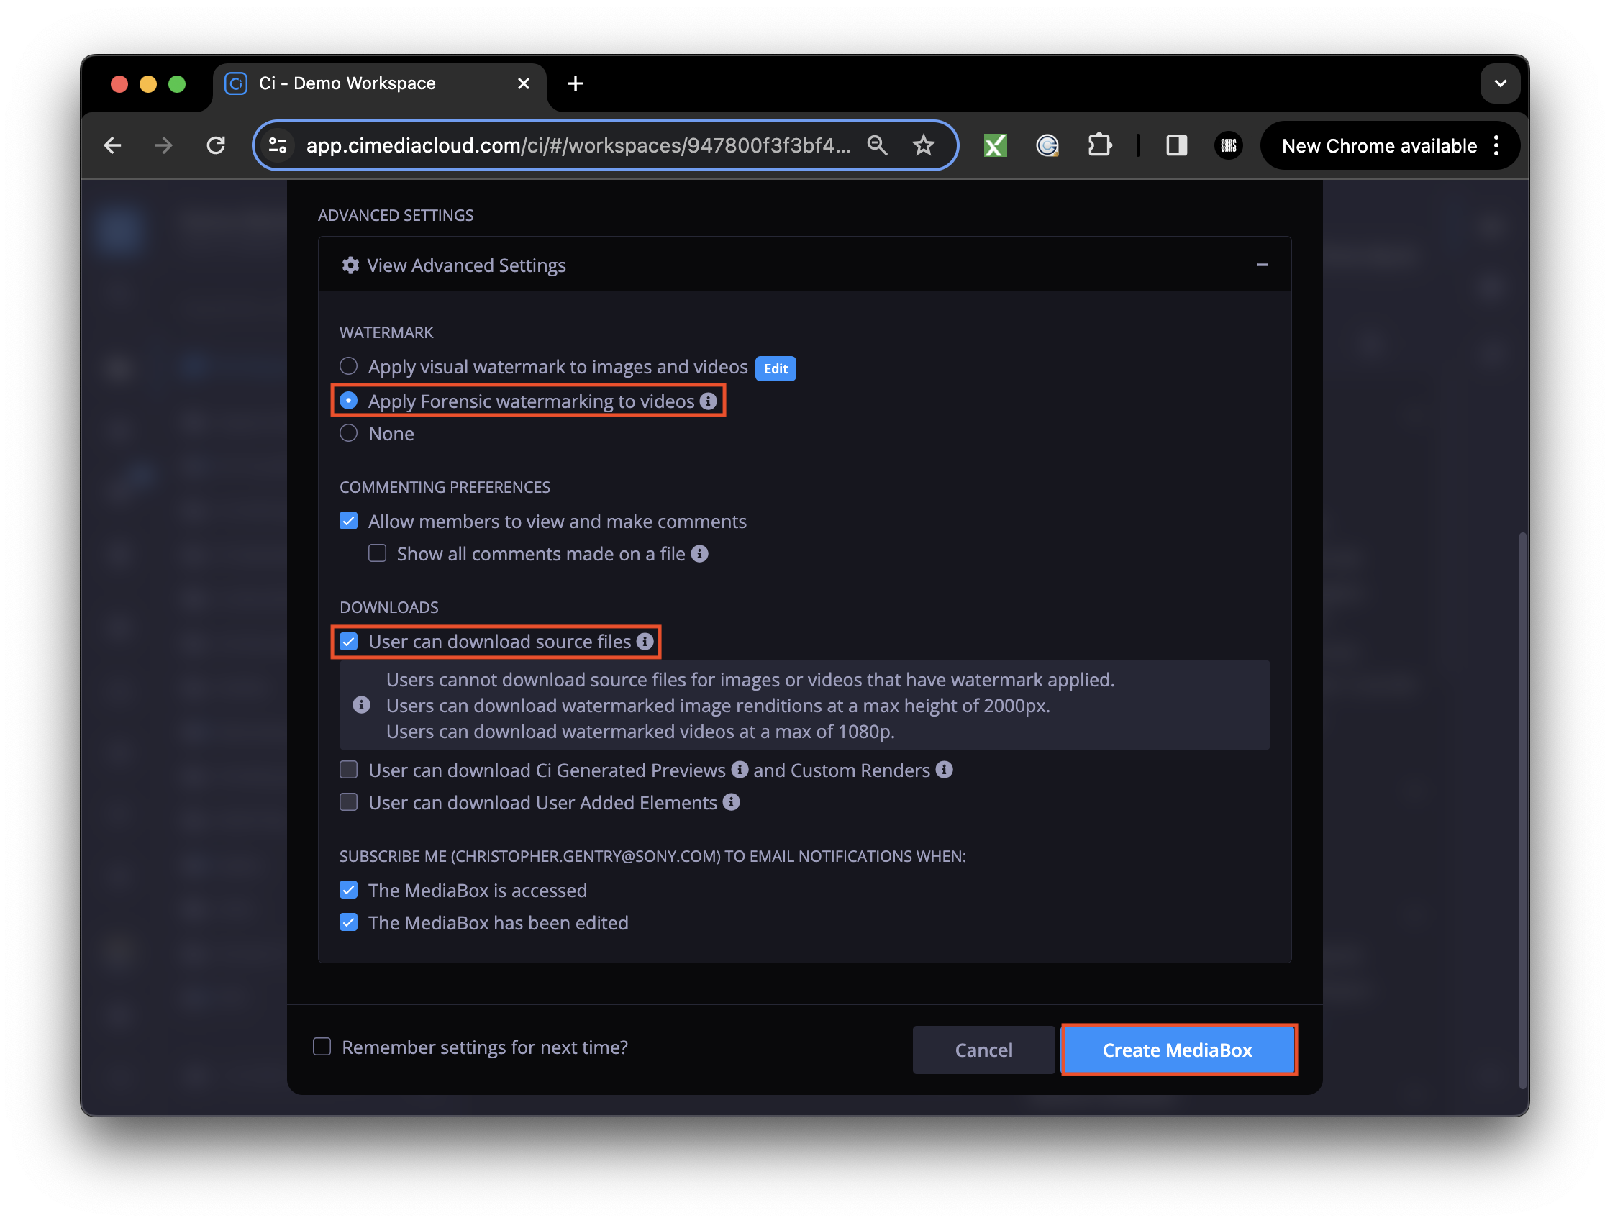Click the info icon next to Forensic watermarking
This screenshot has width=1610, height=1223.
coord(709,401)
